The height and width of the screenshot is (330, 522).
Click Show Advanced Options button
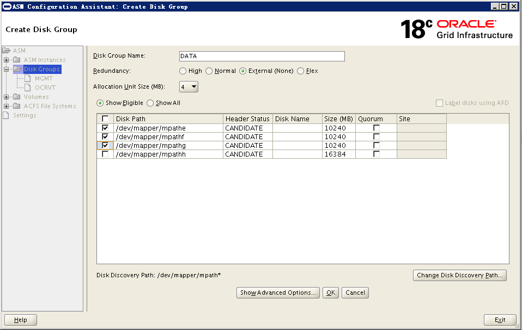tap(278, 293)
